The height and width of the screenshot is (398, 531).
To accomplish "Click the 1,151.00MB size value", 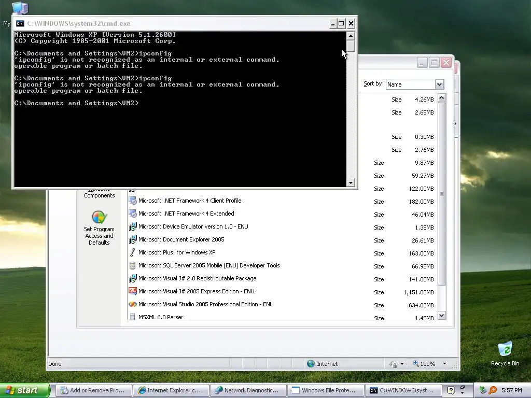I will click(x=418, y=292).
